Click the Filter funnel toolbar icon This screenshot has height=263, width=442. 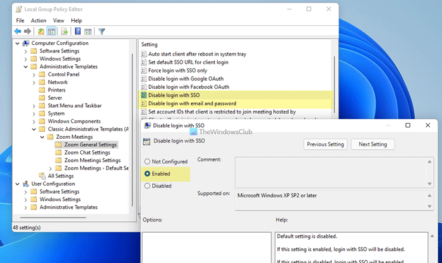point(101,31)
